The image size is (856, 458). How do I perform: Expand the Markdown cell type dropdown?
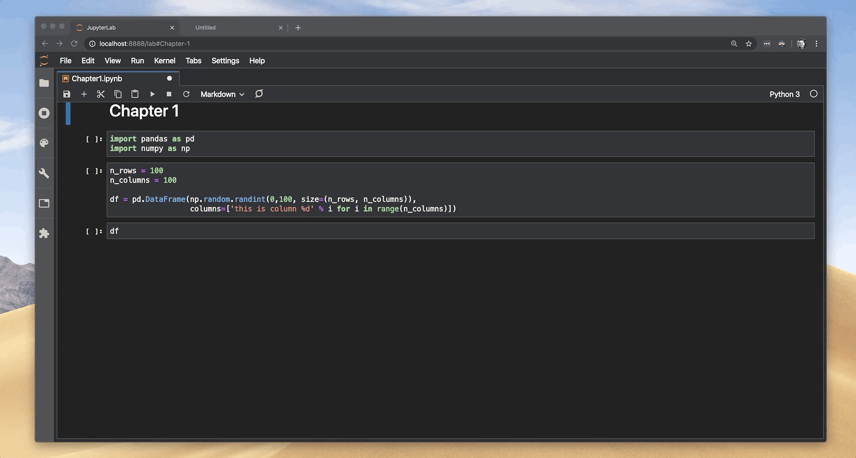point(222,94)
